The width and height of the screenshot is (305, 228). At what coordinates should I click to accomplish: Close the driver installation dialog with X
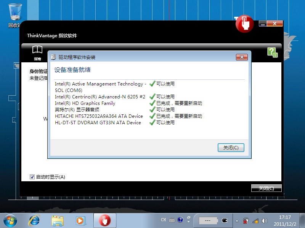coord(242,57)
